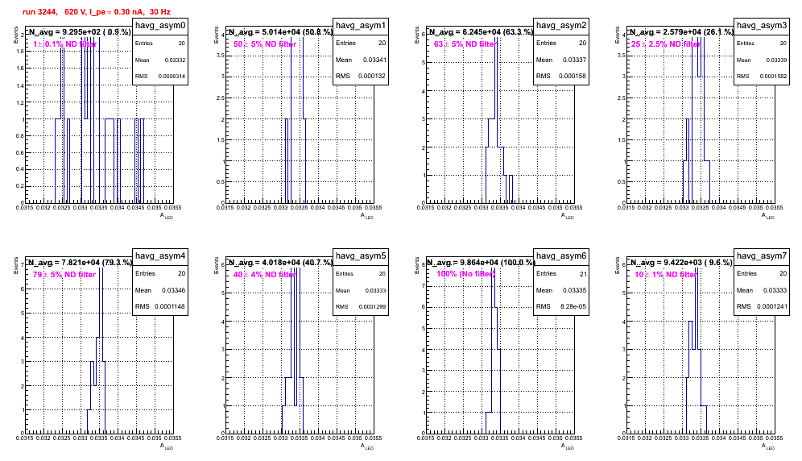Click RMS value 0.0001148 in havg_asym4
802x461 pixels.
click(170, 307)
